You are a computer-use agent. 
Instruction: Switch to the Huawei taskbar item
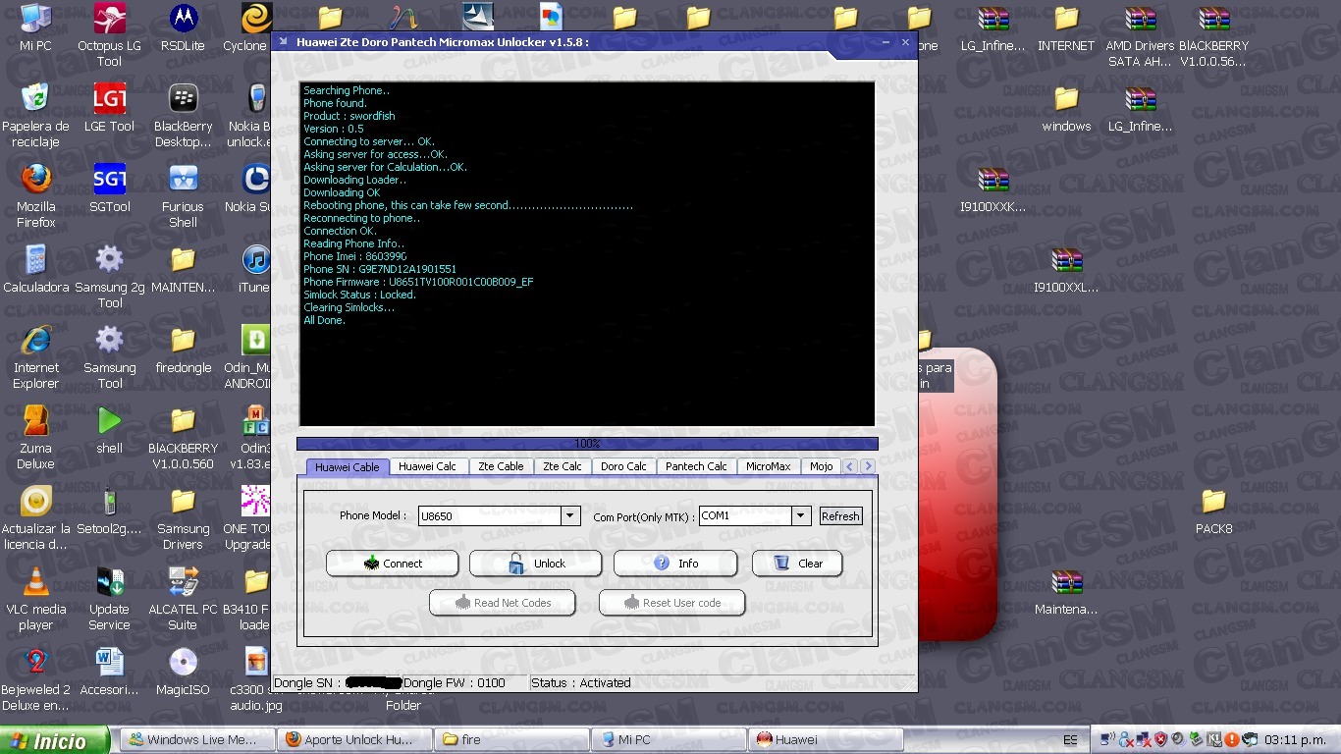click(825, 740)
